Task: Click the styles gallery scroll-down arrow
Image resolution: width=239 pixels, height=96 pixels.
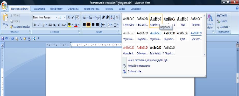Action: pyautogui.click(x=205, y=54)
